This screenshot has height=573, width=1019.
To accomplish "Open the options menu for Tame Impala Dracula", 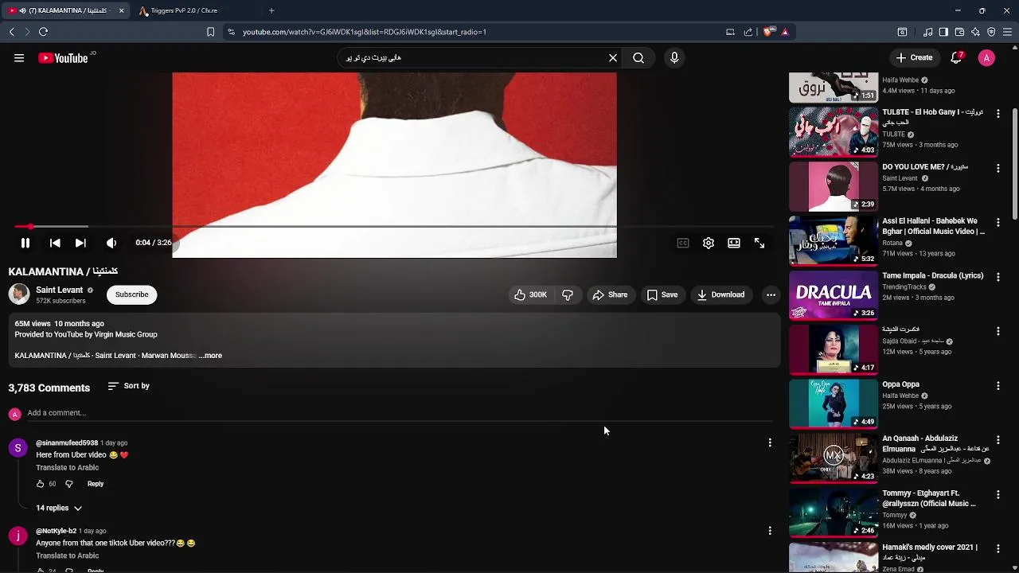I will 998,277.
